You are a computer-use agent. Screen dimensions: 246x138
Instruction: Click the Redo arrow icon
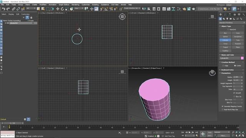point(8,9)
